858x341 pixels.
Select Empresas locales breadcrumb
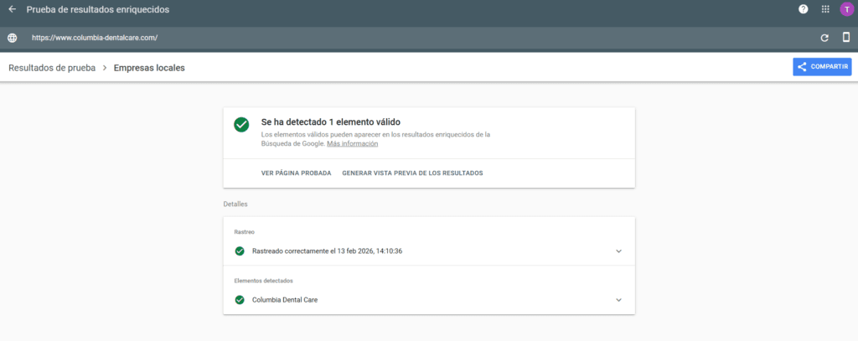point(149,68)
